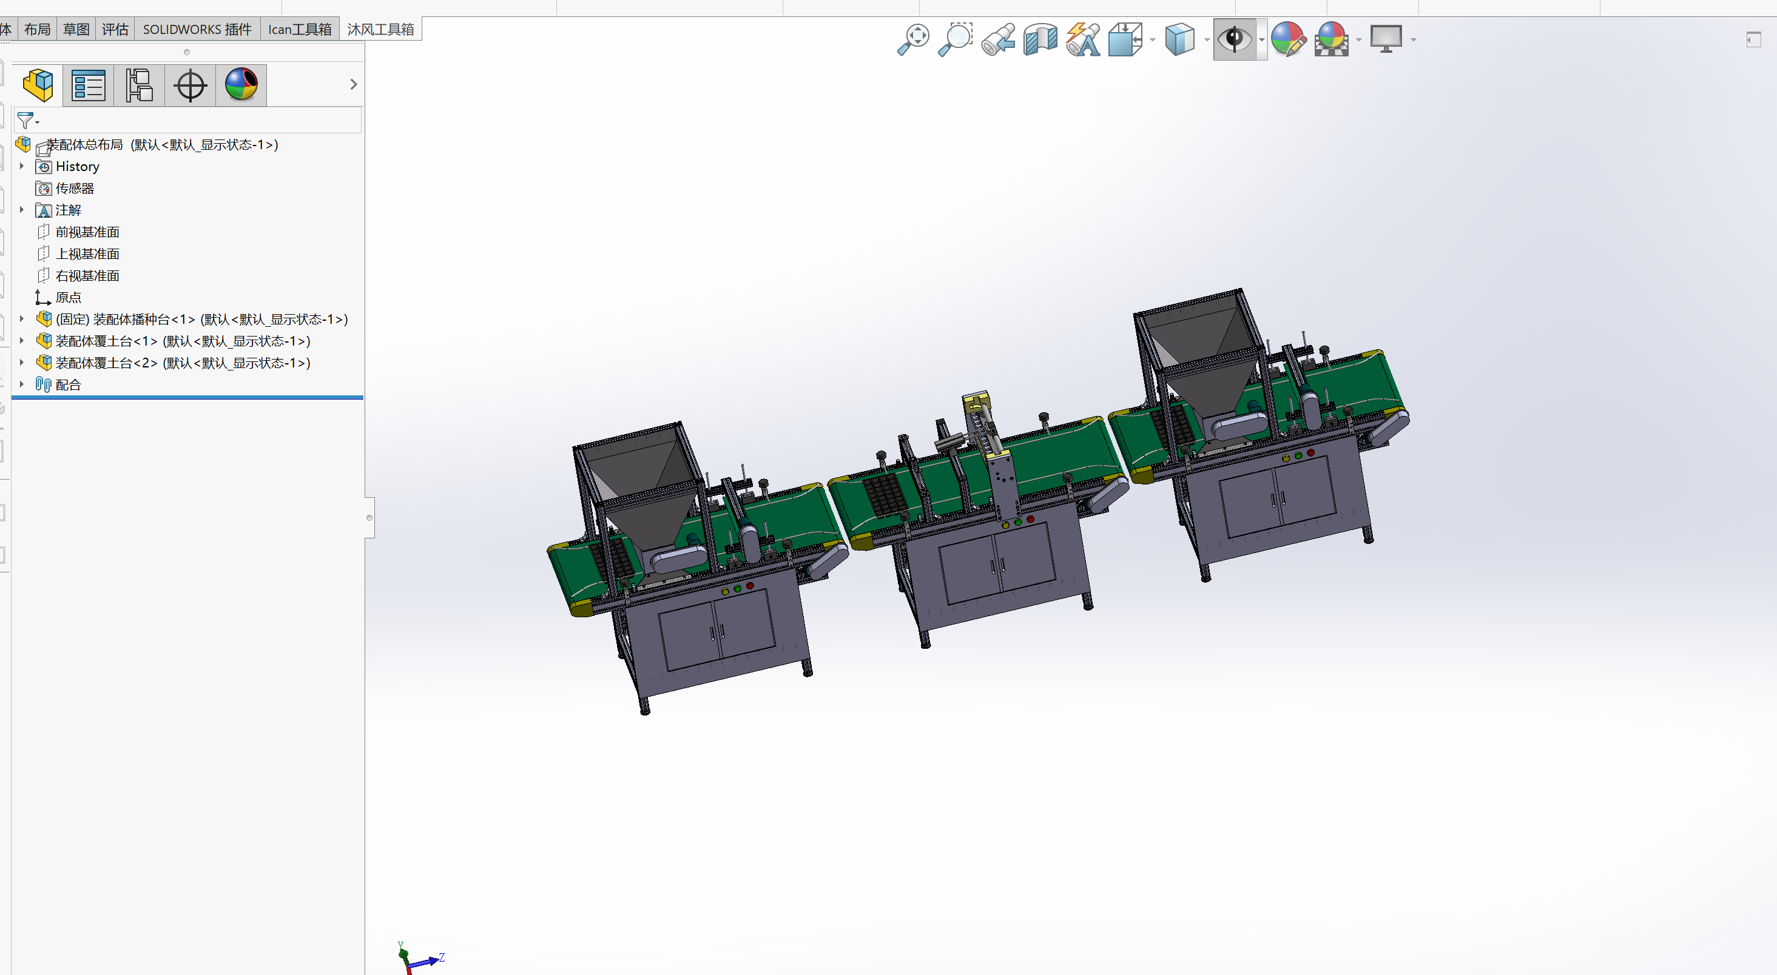Image resolution: width=1777 pixels, height=975 pixels.
Task: Open the PropertyManager tab
Action: tap(89, 85)
